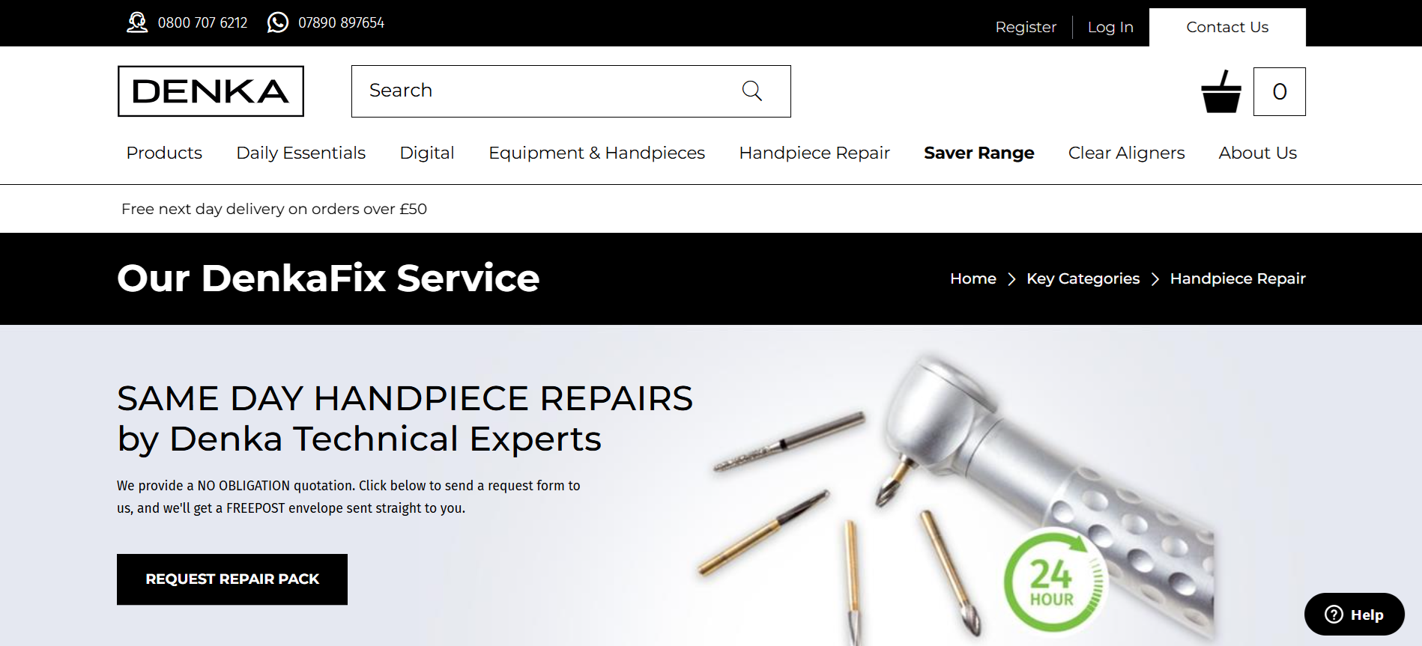Open Equipment & Handpieces menu
The height and width of the screenshot is (646, 1422).
596,153
